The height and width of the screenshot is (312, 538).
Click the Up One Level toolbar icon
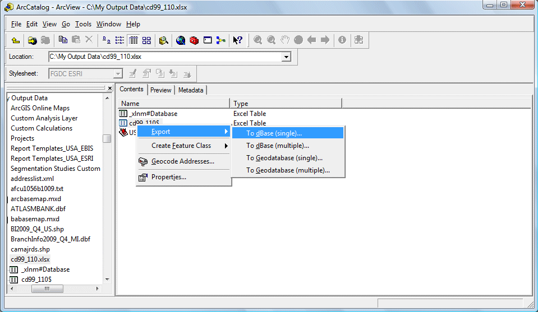point(16,40)
